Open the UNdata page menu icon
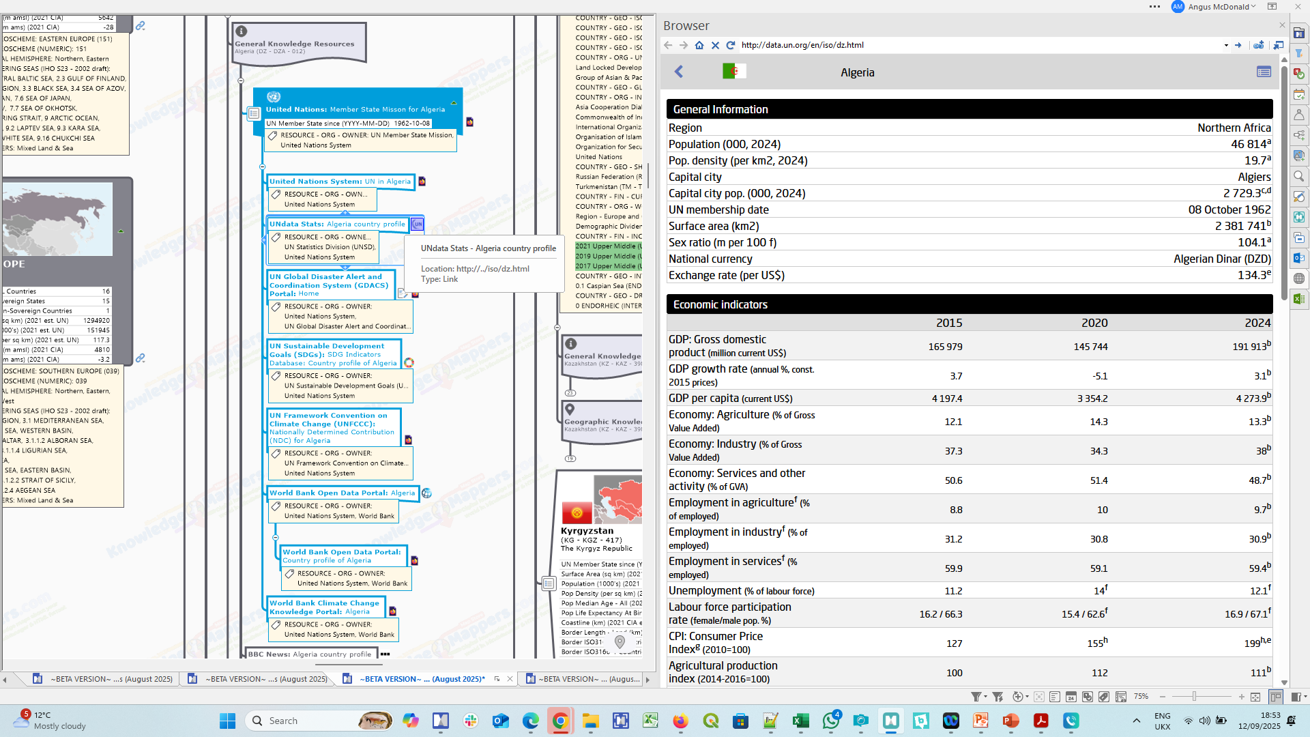Screen dimensions: 1310x737 1264,72
